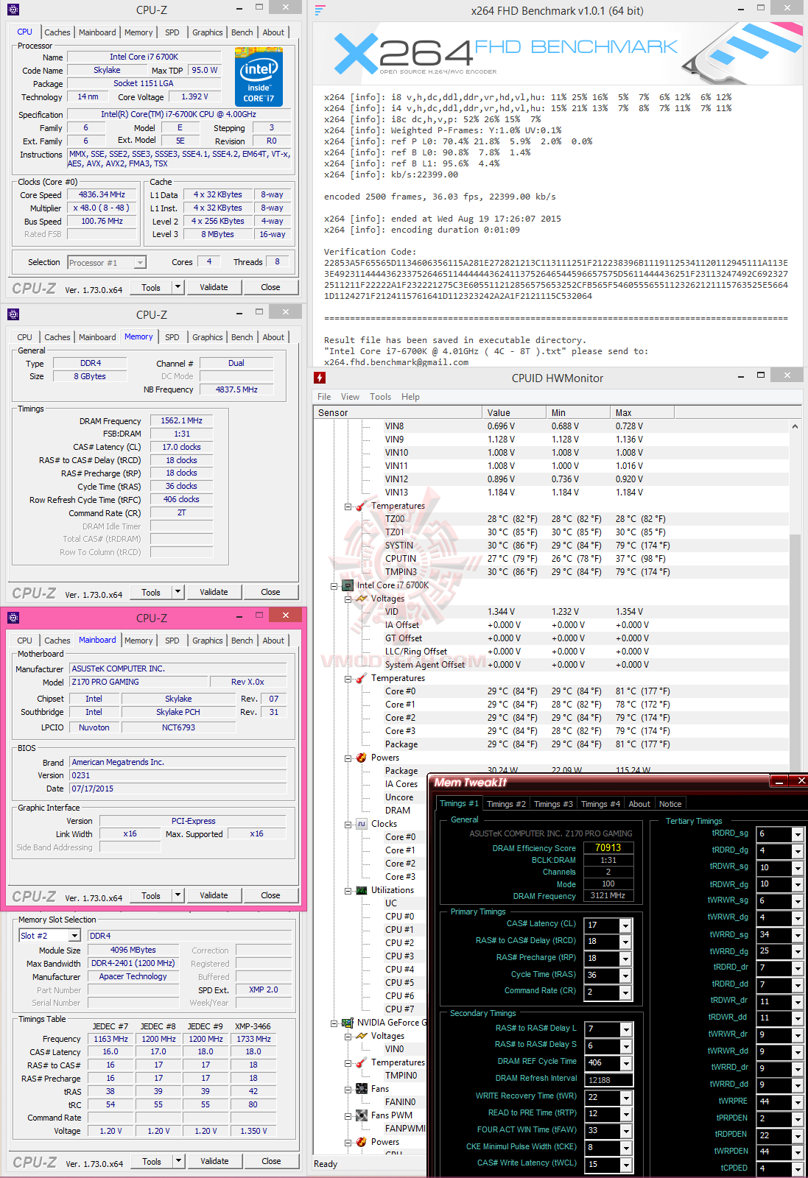The width and height of the screenshot is (808, 1178).
Task: Open Command Rate (CR) dropdown in MemTweakIt
Action: 625,992
